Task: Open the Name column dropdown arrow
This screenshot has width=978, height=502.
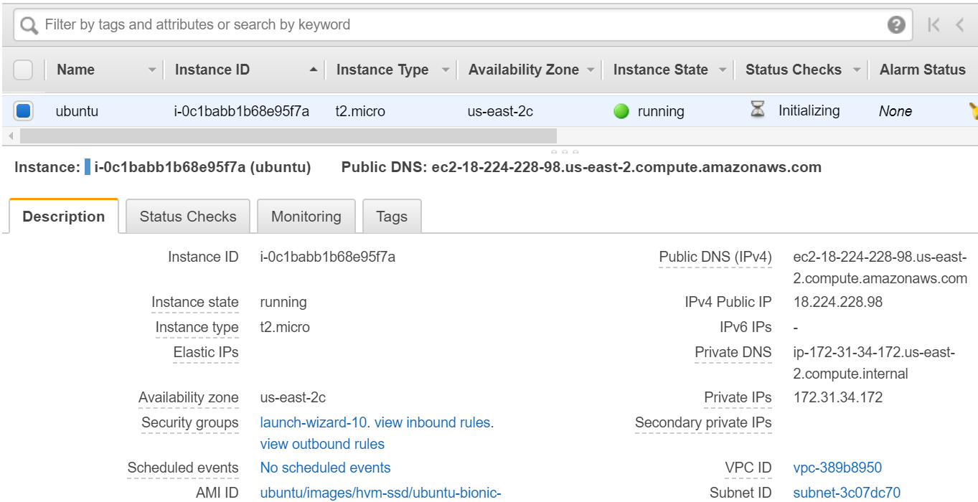Action: point(151,70)
